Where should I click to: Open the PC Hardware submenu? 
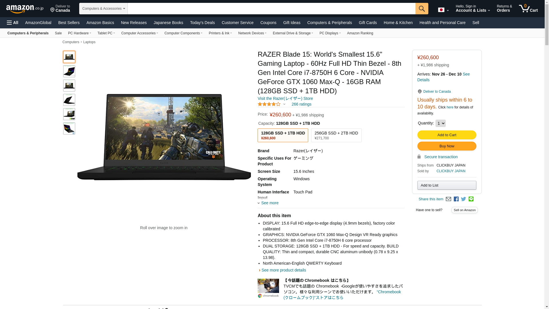79,33
